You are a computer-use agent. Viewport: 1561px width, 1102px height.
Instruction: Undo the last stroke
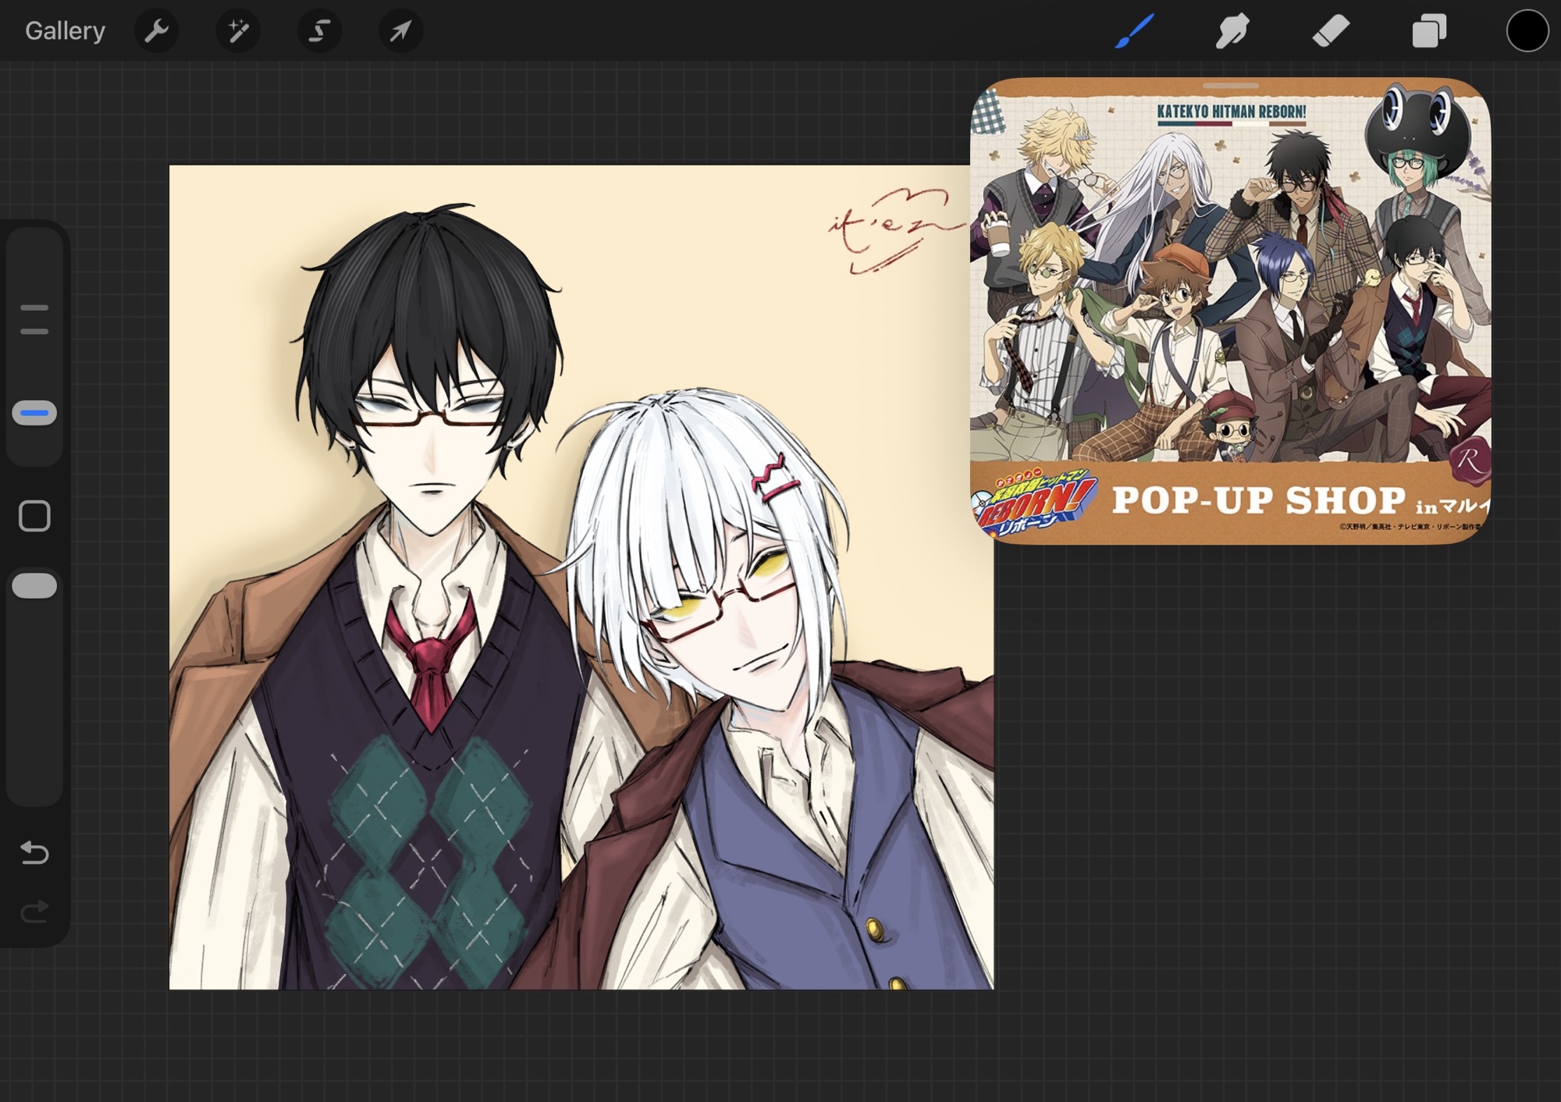tap(34, 853)
